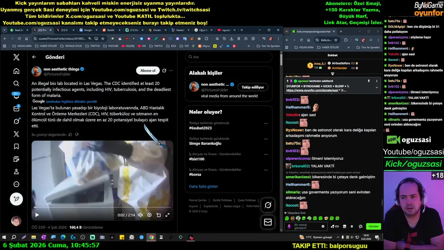Open tab search chevron in X window
The width and height of the screenshot is (444, 250).
tap(5, 30)
